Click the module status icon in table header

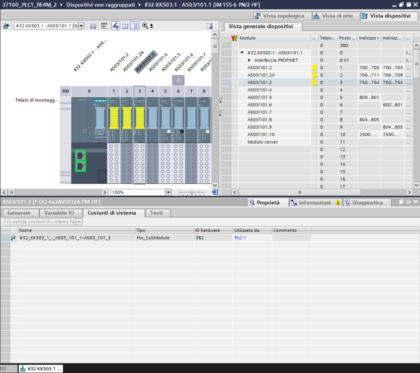click(235, 38)
